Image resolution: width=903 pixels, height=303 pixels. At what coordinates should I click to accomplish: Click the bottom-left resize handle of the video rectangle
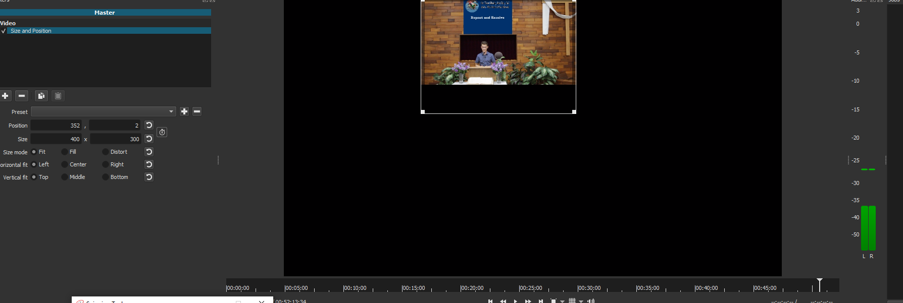(x=423, y=112)
